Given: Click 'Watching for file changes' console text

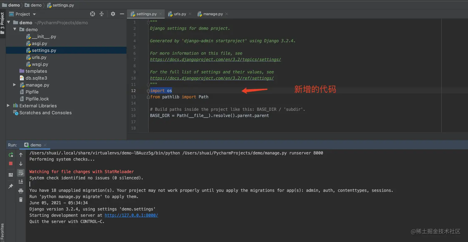Looking at the screenshot, I should (x=82, y=172).
